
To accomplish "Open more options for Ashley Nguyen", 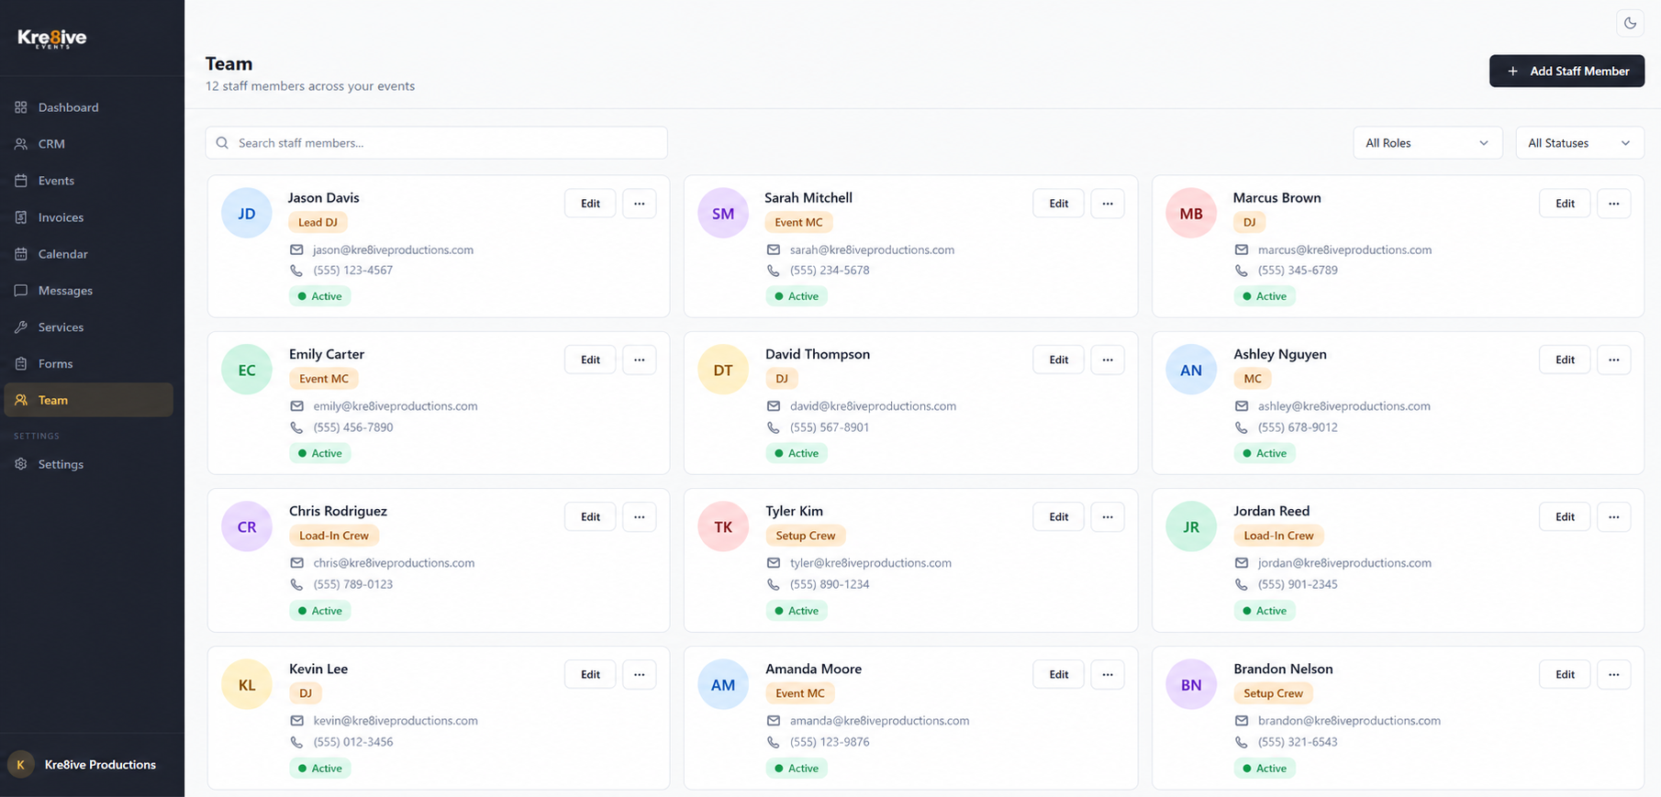I will click(1613, 360).
